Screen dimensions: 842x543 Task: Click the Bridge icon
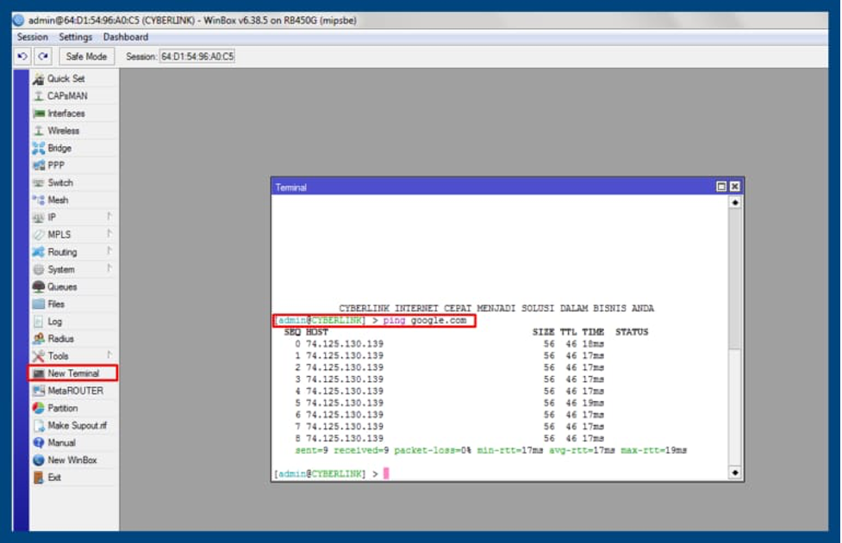[38, 148]
